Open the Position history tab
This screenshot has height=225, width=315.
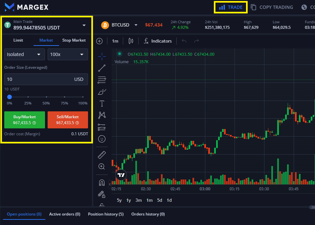tap(105, 214)
